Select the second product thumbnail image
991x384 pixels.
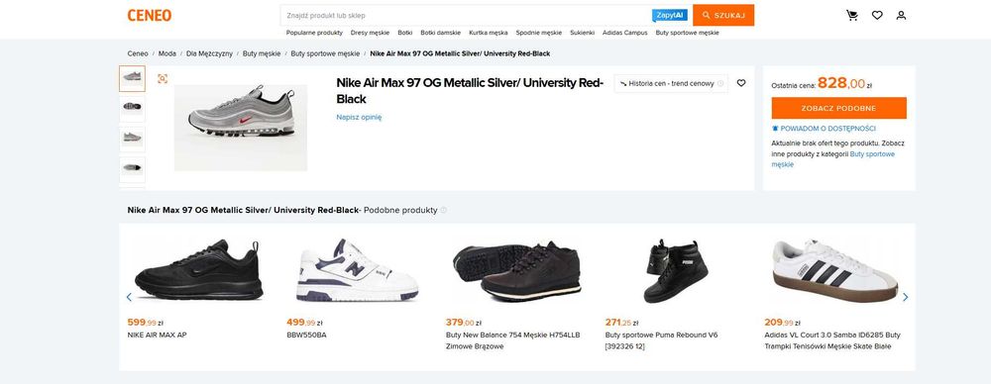coord(132,108)
